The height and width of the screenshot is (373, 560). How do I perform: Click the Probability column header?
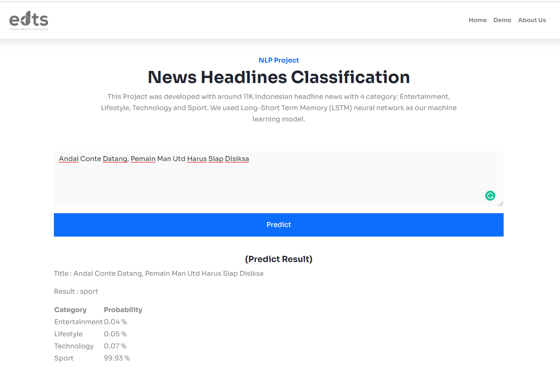click(x=123, y=310)
